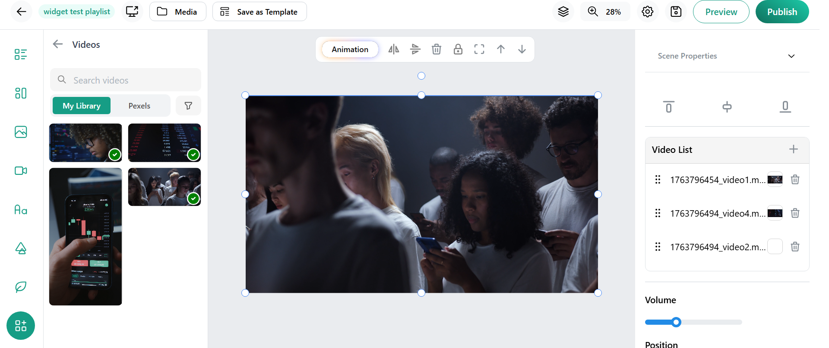Open the Videos camera sidebar icon
Viewport: 829px width, 348px height.
[x=21, y=171]
